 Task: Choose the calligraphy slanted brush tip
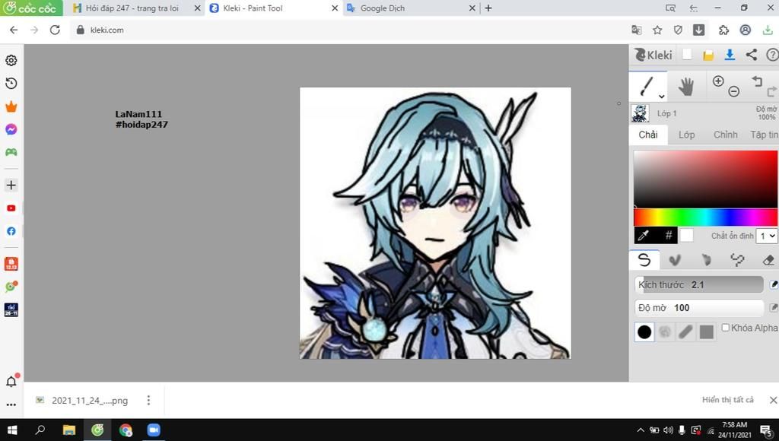pos(685,332)
